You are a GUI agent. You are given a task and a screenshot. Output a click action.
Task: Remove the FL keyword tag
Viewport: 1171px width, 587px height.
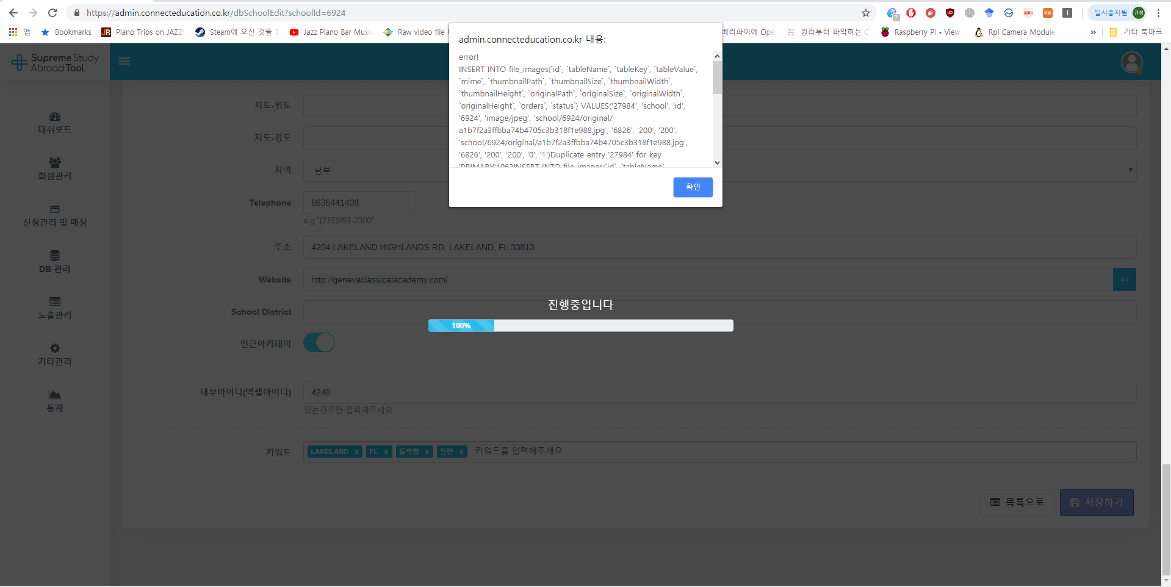(386, 452)
